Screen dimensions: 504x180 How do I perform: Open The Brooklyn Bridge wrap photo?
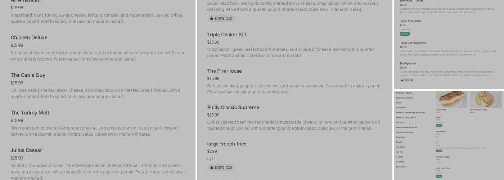tap(485, 99)
